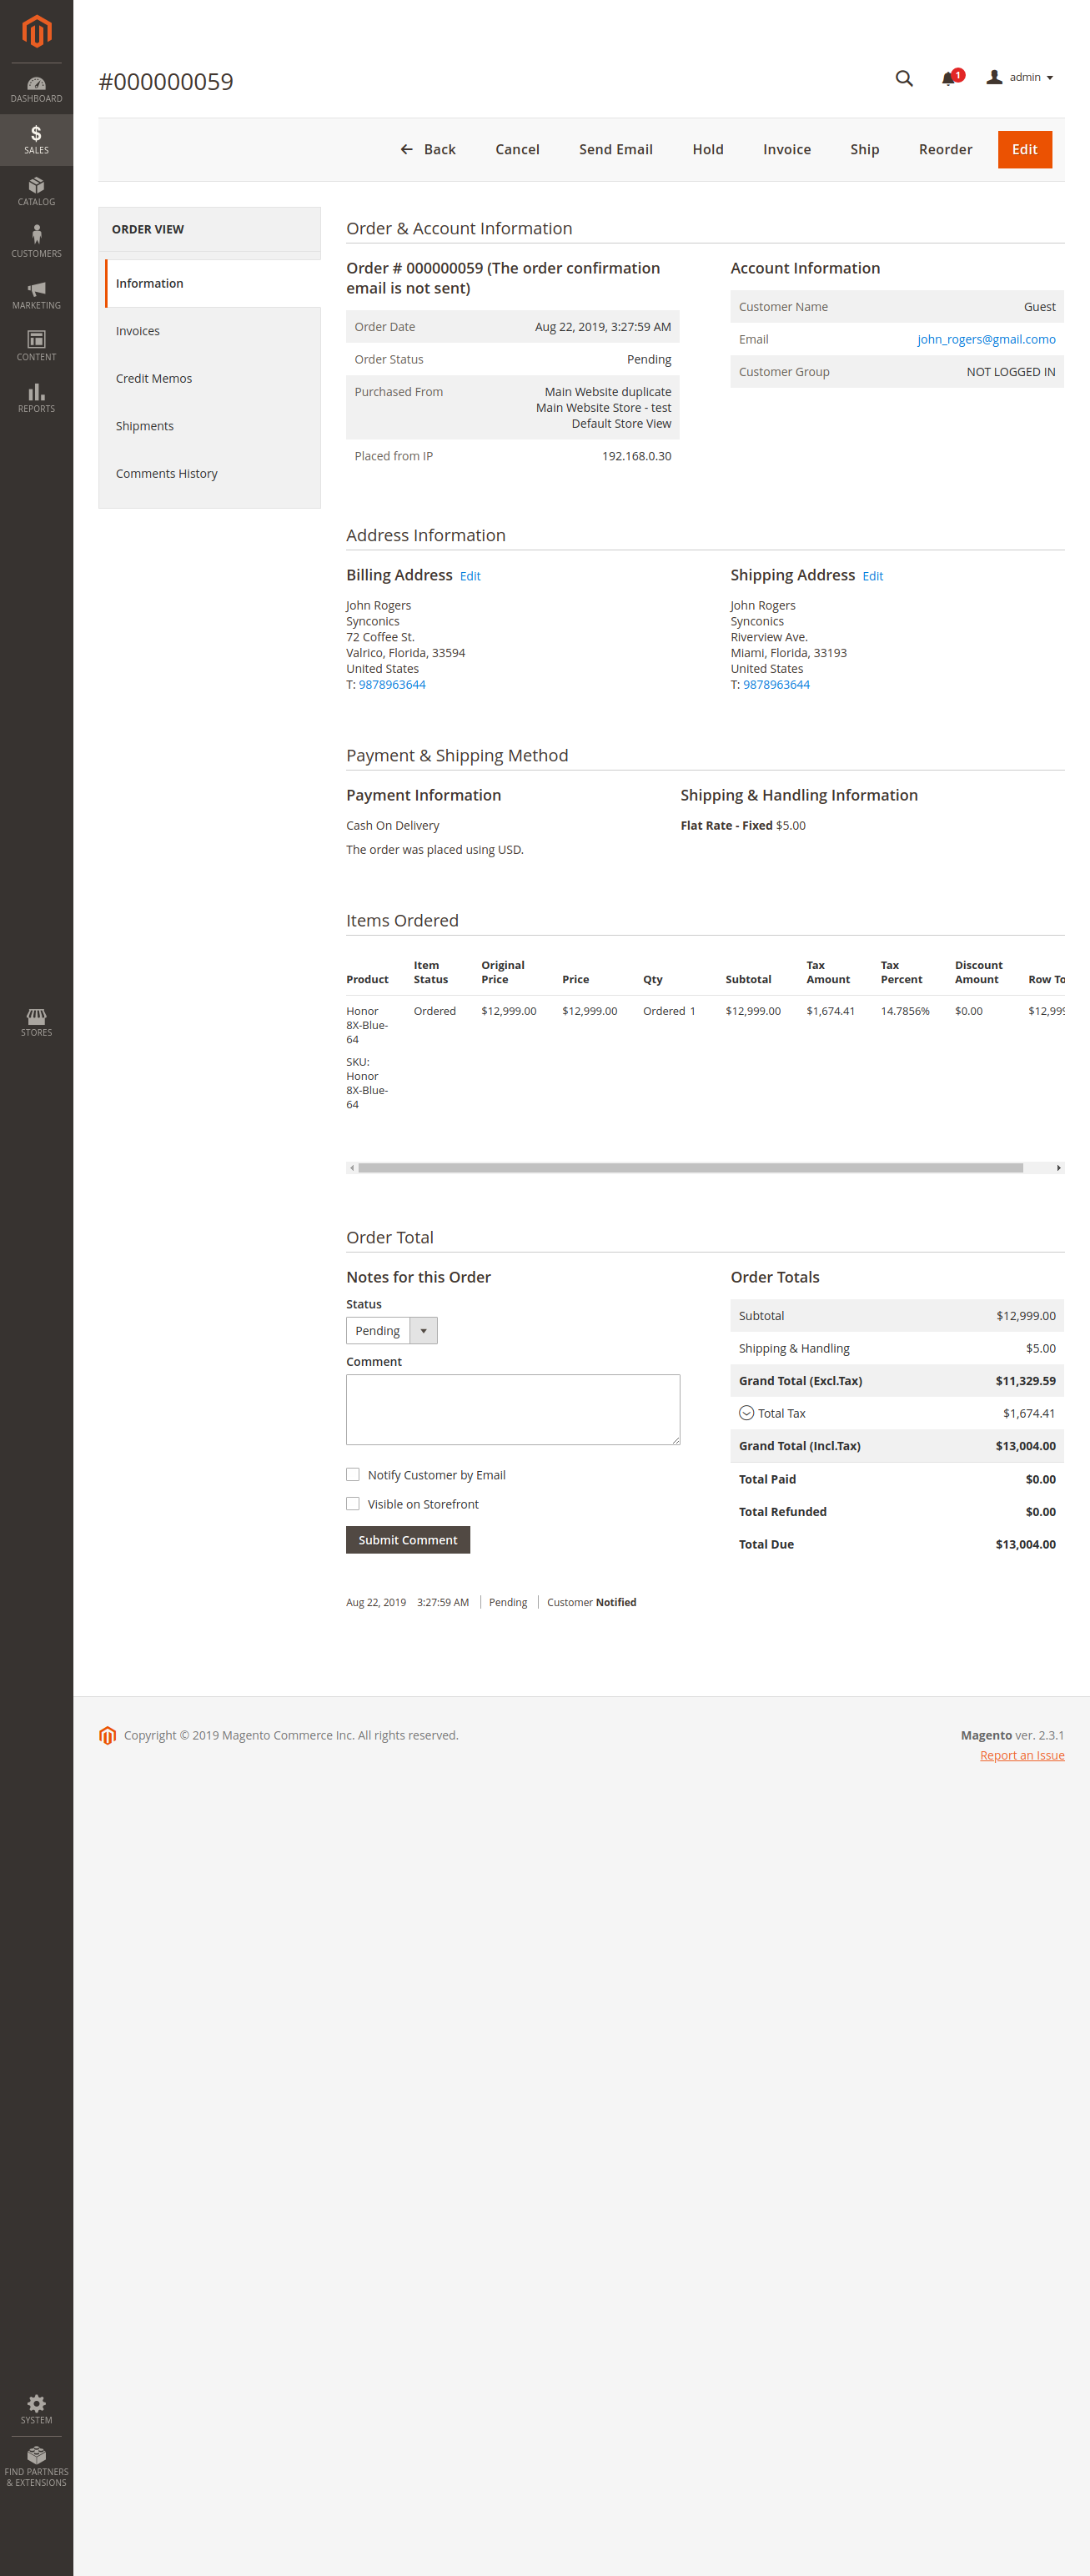Open the Comments History tab

[166, 474]
